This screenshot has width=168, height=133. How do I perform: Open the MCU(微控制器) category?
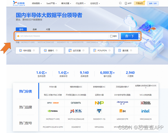(x=146, y=95)
